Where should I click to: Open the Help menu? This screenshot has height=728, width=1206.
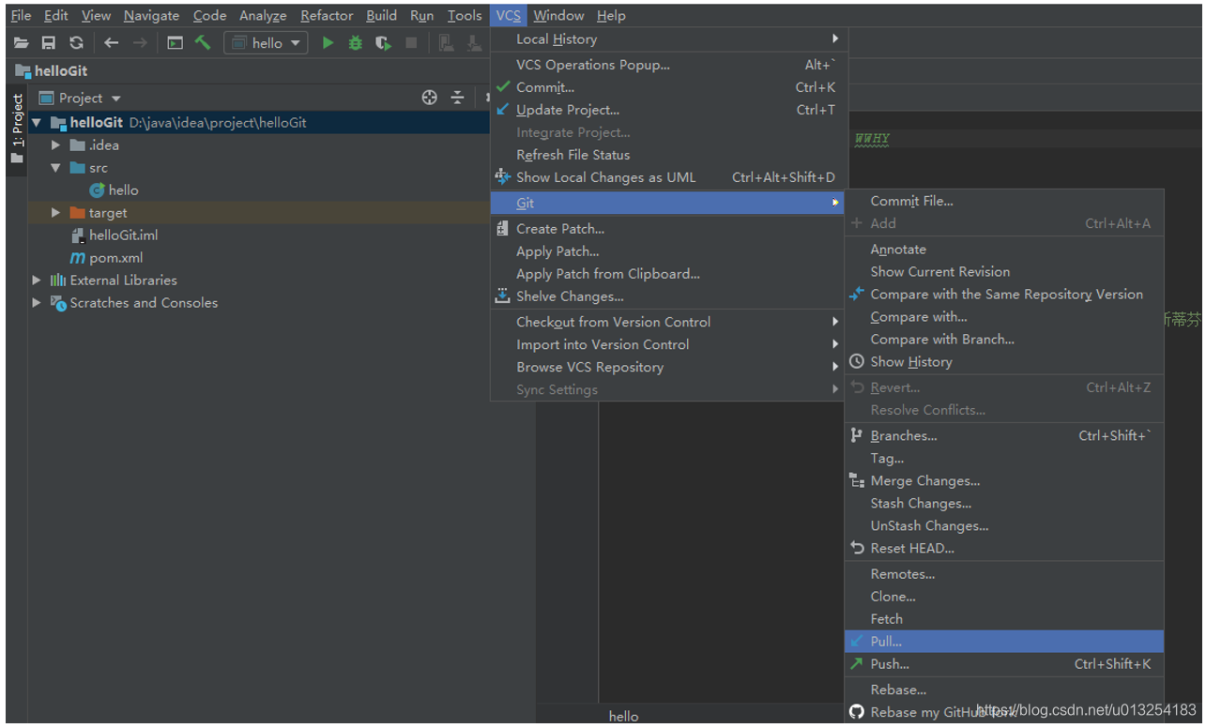point(611,16)
